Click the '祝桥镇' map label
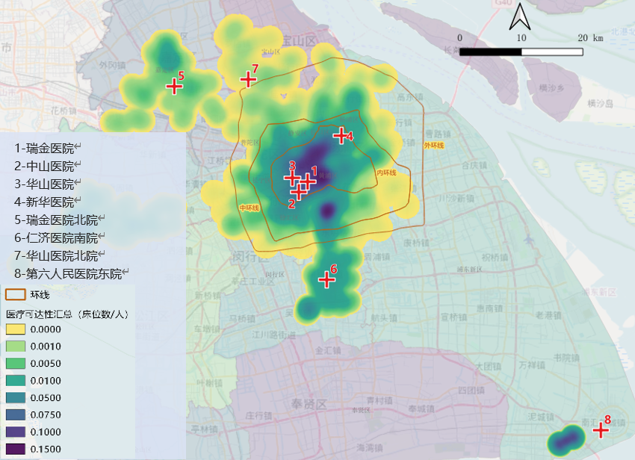This screenshot has width=635, height=460. click(x=495, y=258)
